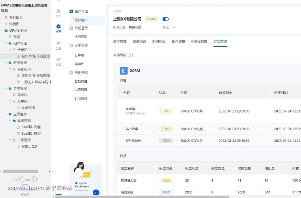Open 菜单详情 page in tree
Viewport: 301px width, 198px height.
[x=28, y=108]
